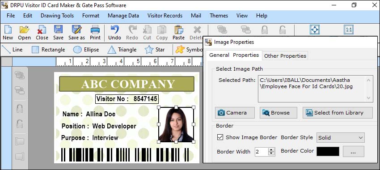Open a file with the Open icon
Screen dimensions: 380x170
24,33
